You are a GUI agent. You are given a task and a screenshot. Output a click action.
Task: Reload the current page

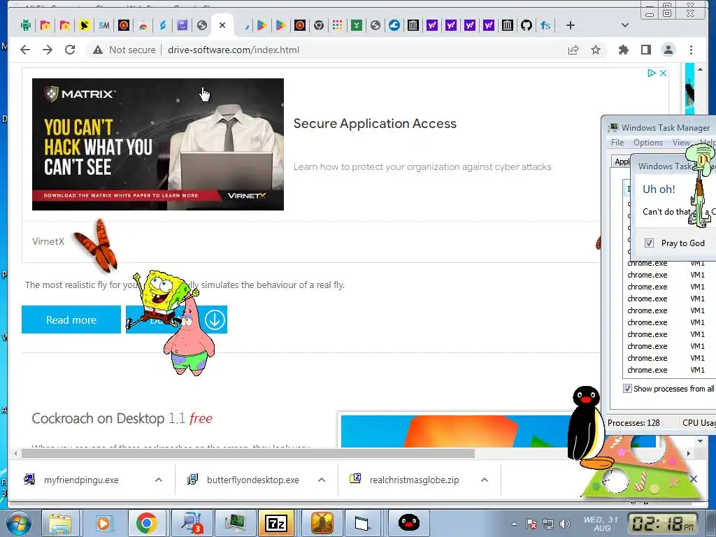[x=70, y=50]
